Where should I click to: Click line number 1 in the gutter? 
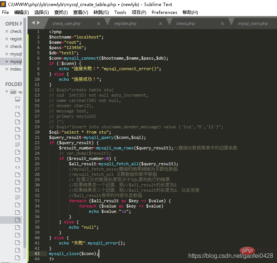coord(38,32)
